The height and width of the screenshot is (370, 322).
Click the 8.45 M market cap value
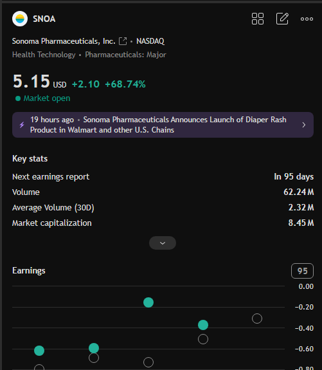[x=301, y=223]
